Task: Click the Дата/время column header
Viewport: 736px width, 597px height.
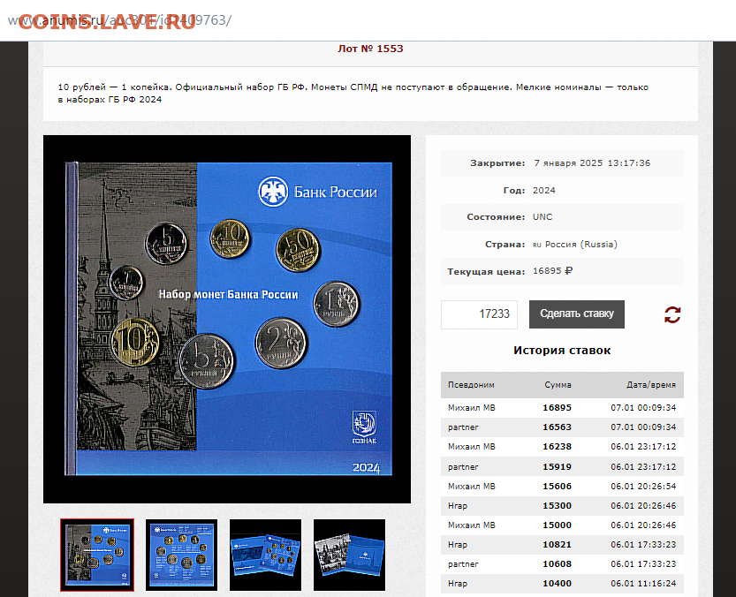Action: pyautogui.click(x=651, y=385)
